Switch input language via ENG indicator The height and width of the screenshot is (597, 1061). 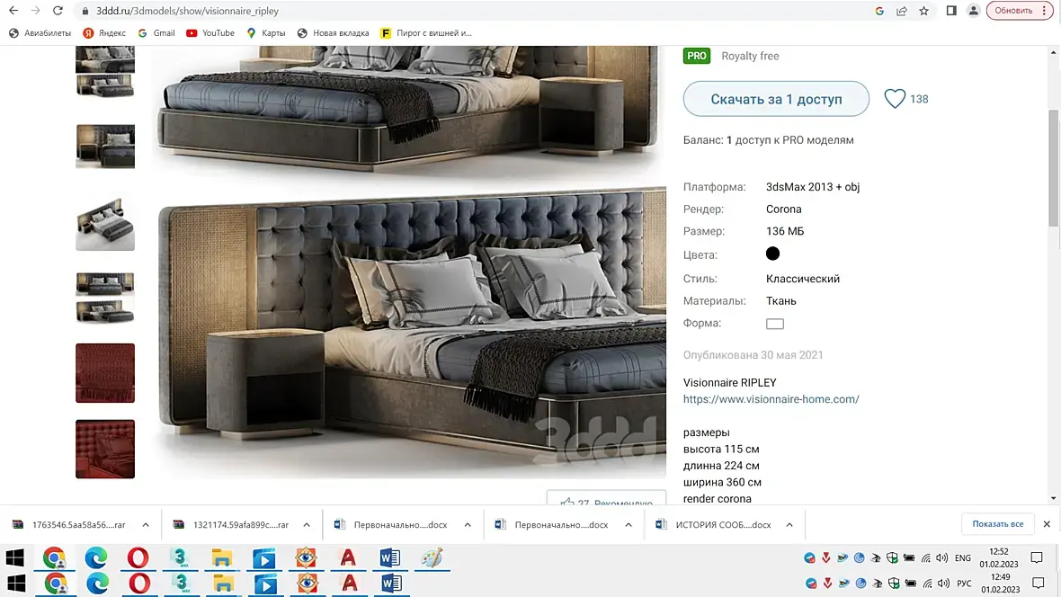pos(963,558)
